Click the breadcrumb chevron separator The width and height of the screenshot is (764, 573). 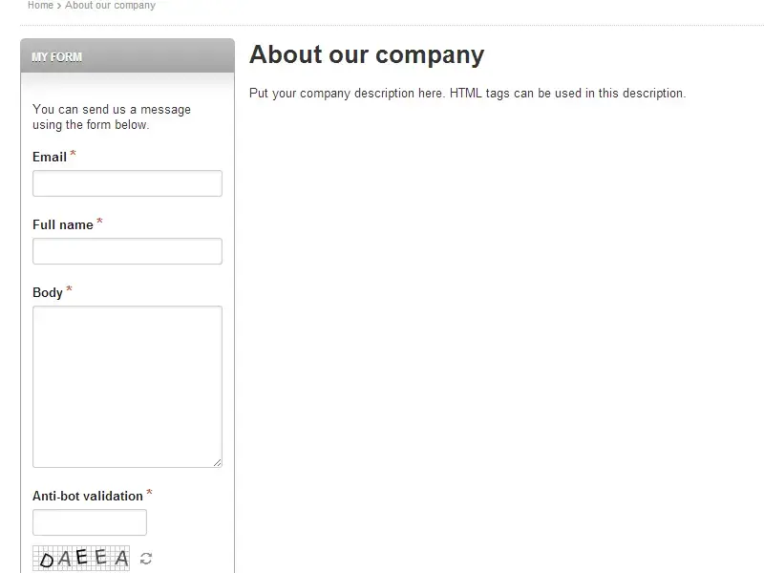59,6
